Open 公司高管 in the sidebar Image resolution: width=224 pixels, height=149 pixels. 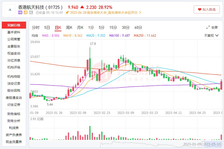14,39
